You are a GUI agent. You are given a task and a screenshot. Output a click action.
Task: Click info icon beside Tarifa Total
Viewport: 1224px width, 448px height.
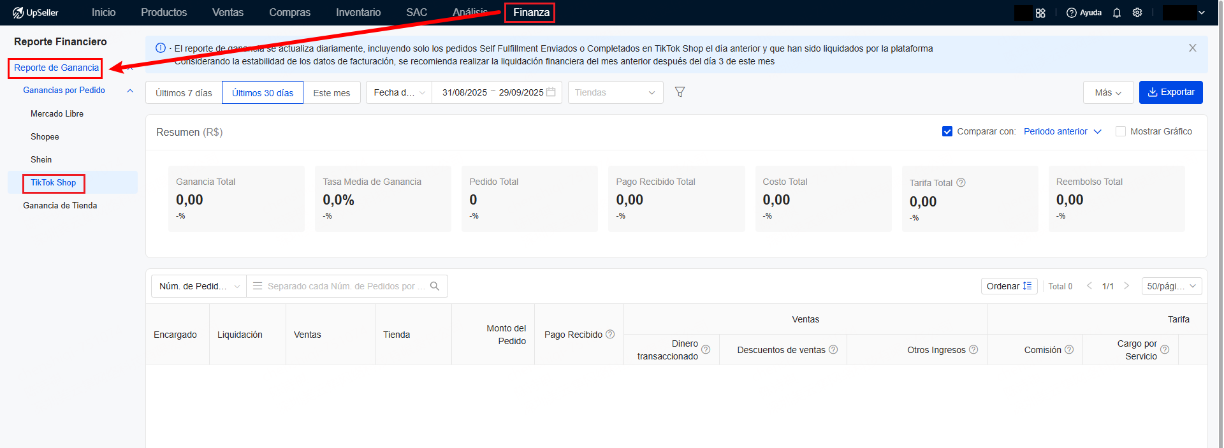coord(961,183)
